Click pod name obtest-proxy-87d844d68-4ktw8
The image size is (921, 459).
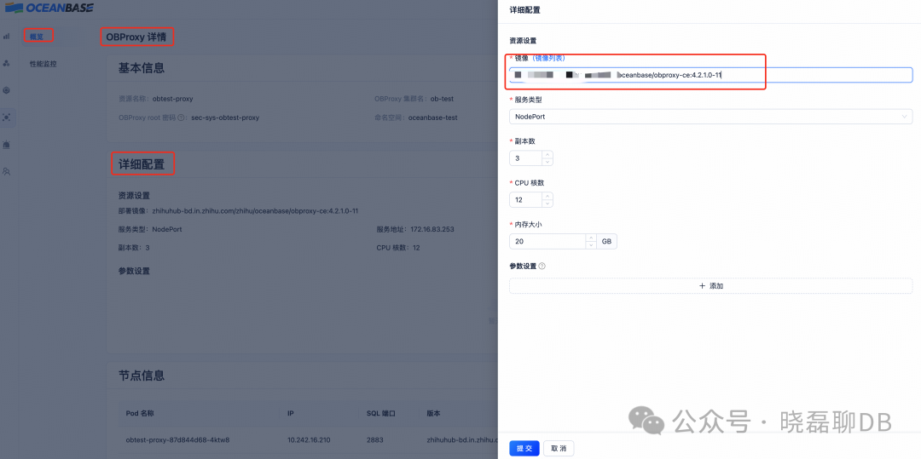tap(177, 439)
